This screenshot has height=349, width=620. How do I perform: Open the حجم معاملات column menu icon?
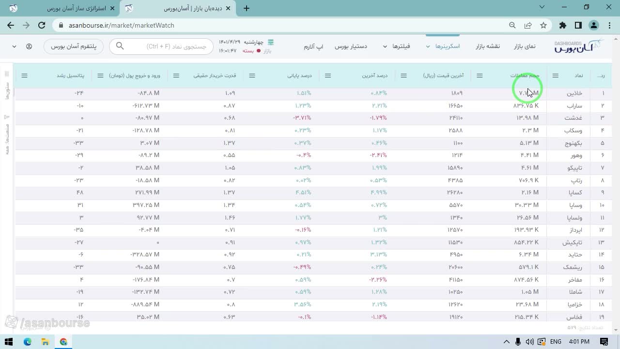pyautogui.click(x=480, y=76)
